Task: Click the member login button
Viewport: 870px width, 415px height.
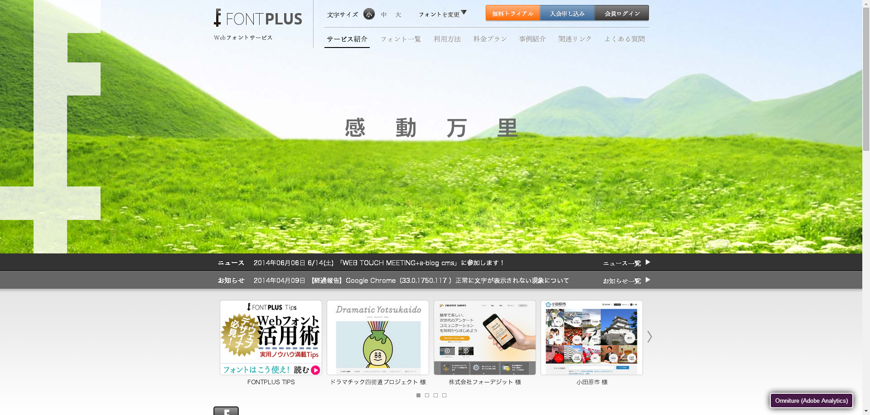Action: pyautogui.click(x=622, y=13)
